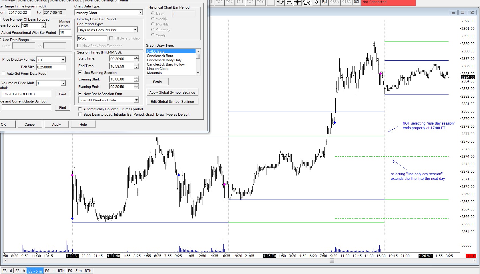Open the Bar Period Type dropdown

[135, 30]
